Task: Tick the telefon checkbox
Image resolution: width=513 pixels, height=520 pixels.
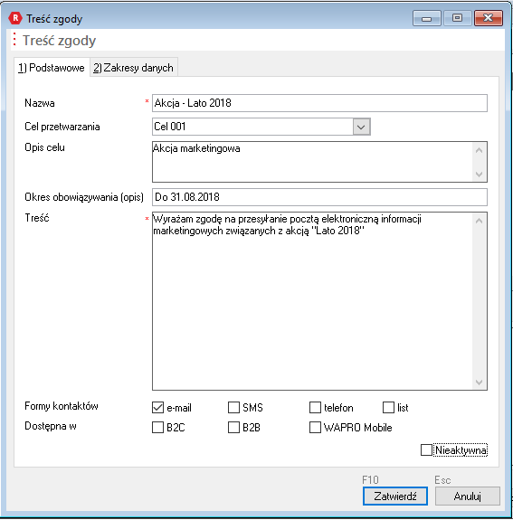Action: (315, 407)
